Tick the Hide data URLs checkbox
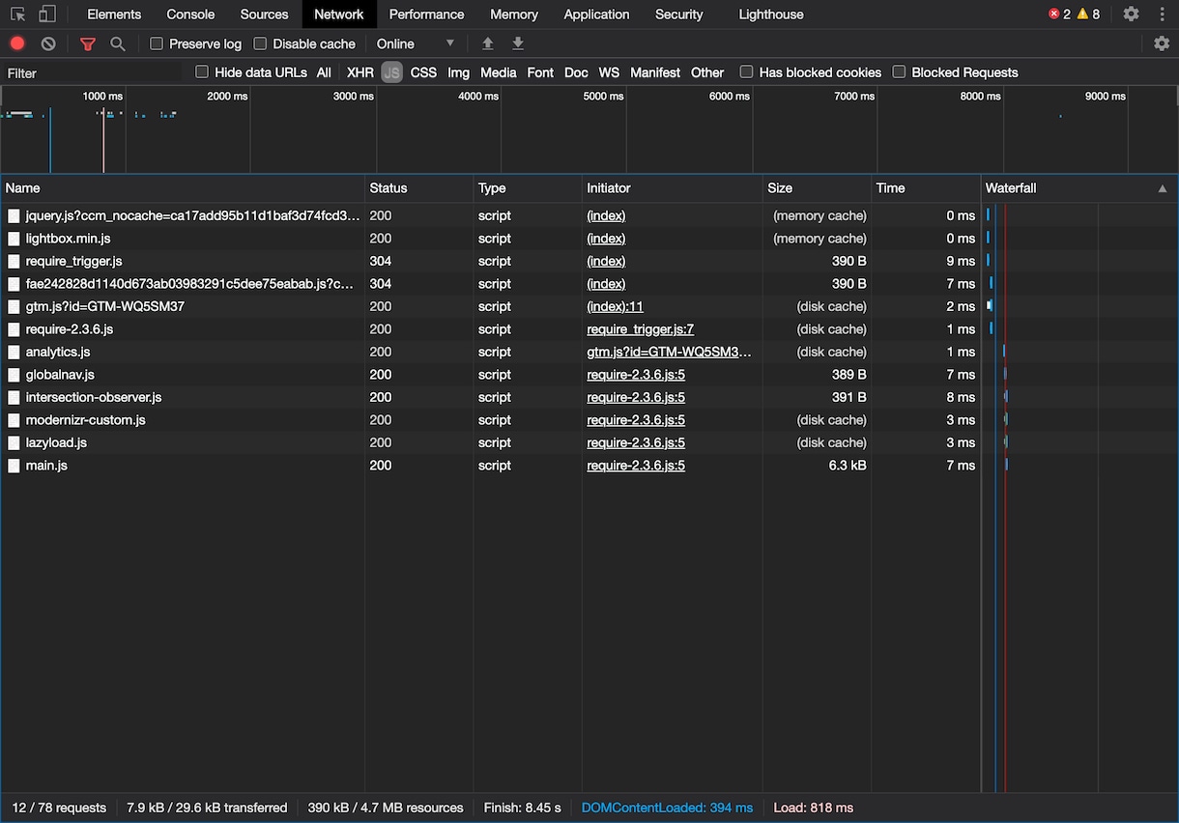Viewport: 1179px width, 823px height. (x=202, y=72)
